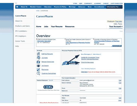Select CareerPharm in the left sidebar
Image resolution: width=137 pixels, height=106 pixels.
[21, 16]
